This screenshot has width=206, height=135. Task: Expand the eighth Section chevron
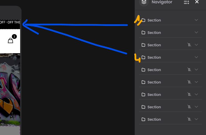(x=196, y=107)
